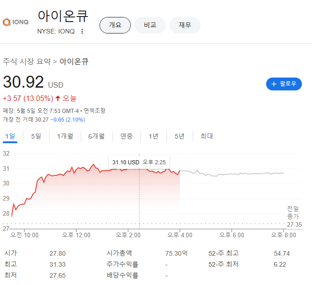The width and height of the screenshot is (312, 285).
Task: Select the 최대 max chart range
Action: (206, 136)
